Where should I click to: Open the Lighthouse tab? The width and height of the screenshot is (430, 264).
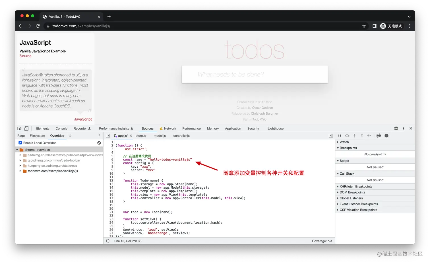276,129
